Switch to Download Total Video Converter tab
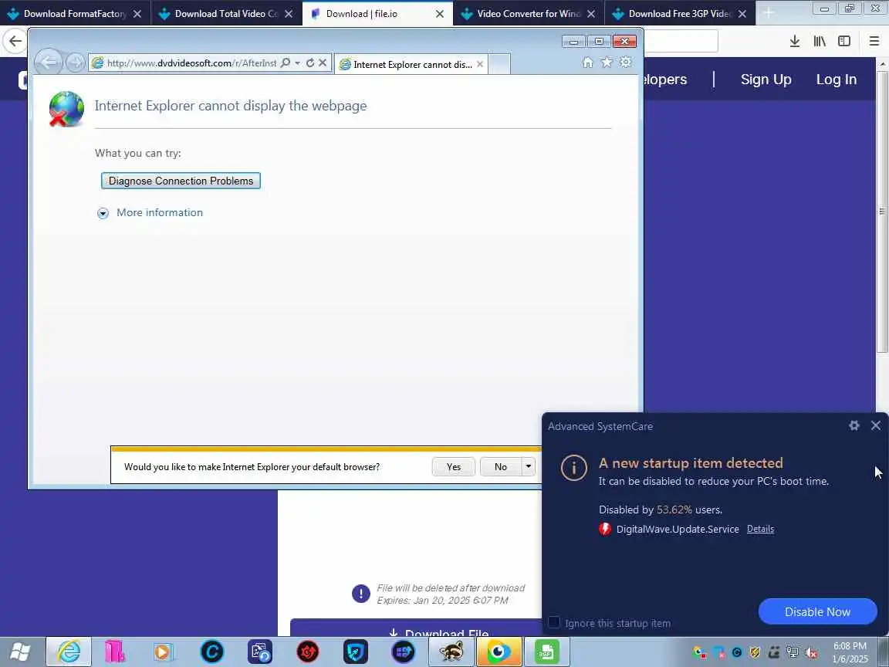 point(225,14)
